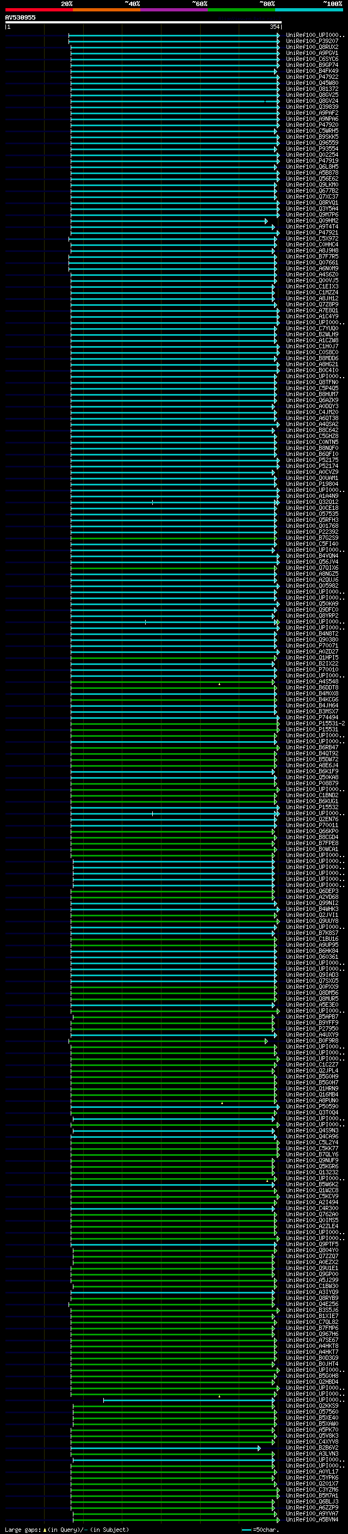Select the UniRef100_B7FPE8 label
Image resolution: width=348 pixels, height=1534 pixels.
coord(312,843)
